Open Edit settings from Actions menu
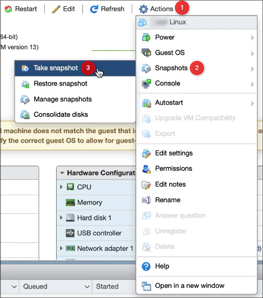The height and width of the screenshot is (298, 263). coord(196,153)
